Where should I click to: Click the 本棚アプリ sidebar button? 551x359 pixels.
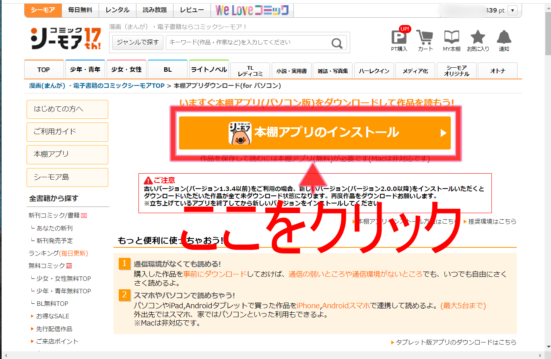click(x=67, y=154)
